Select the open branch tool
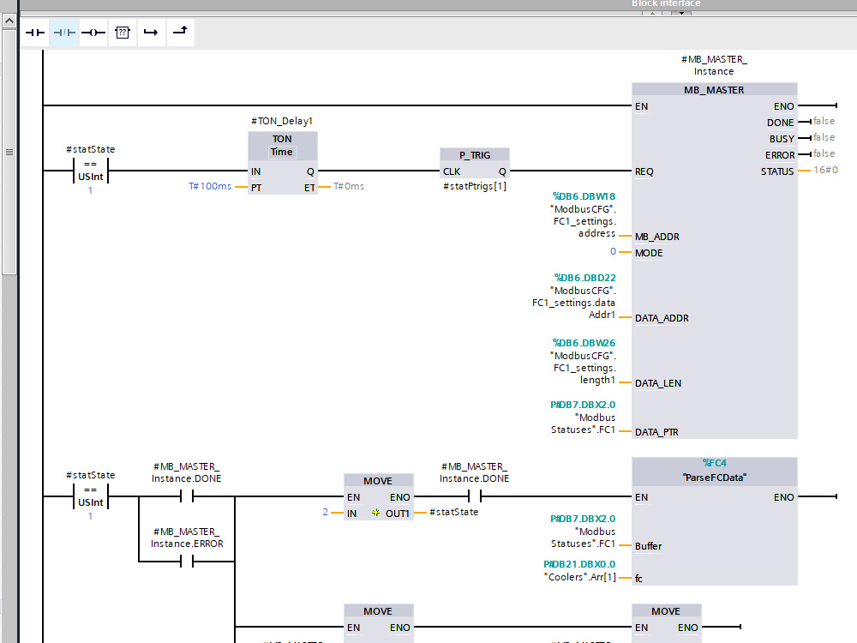 (x=152, y=32)
